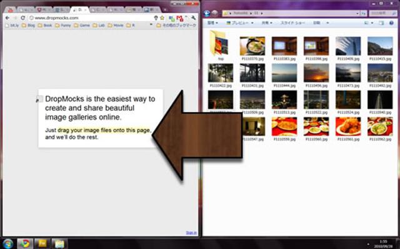The image size is (400, 249).
Task: Click the Chrome taskbar icon
Action: tap(25, 243)
